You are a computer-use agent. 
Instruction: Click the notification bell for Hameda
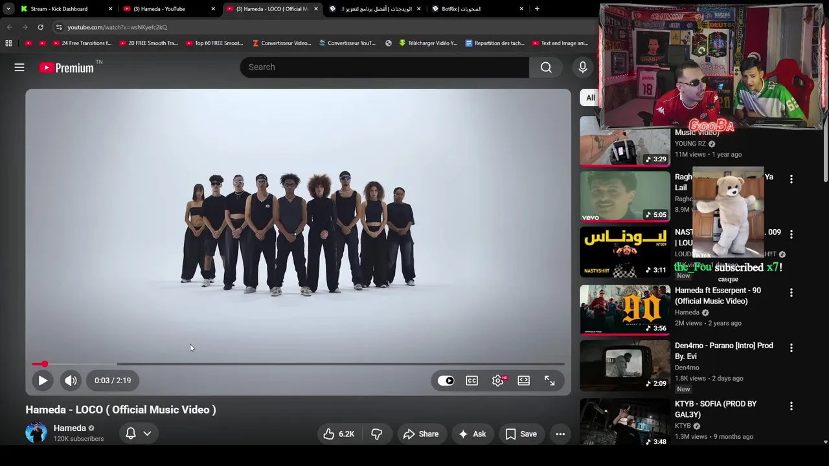[130, 433]
